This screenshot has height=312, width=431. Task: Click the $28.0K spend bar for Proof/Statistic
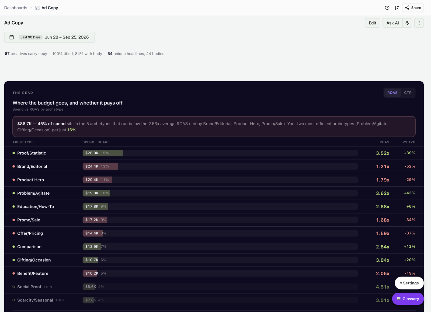[103, 153]
